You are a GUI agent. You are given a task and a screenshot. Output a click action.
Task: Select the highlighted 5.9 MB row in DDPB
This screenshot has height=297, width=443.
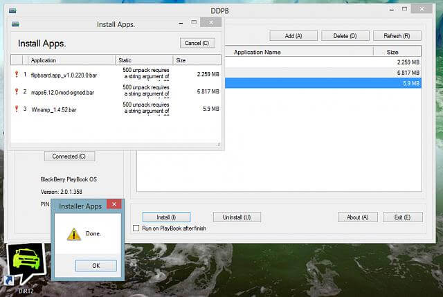323,83
